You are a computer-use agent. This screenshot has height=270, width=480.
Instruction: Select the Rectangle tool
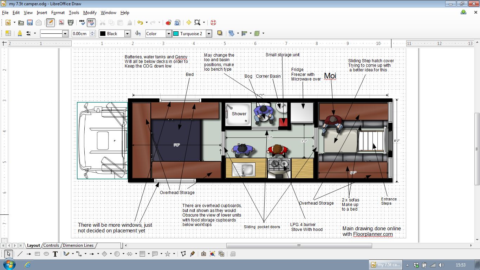pyautogui.click(x=37, y=254)
